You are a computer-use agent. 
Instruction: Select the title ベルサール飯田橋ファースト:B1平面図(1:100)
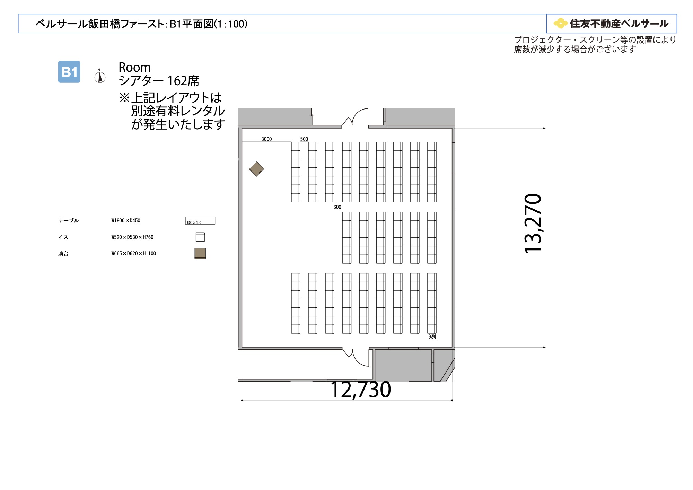(x=141, y=24)
